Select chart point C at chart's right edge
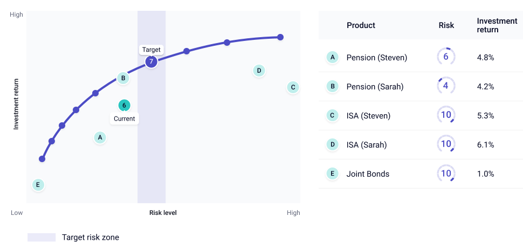 click(293, 87)
